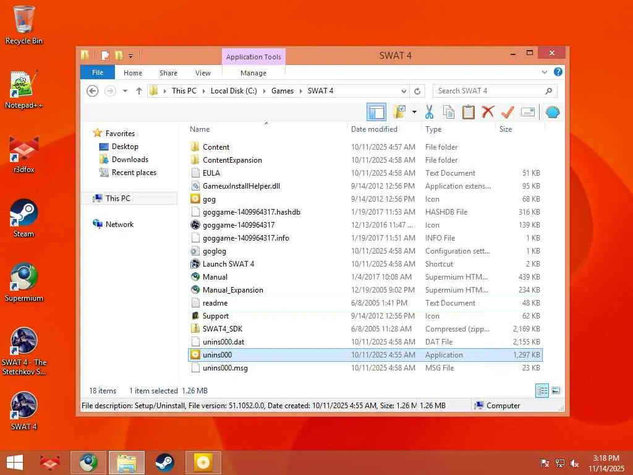
Task: Sort by Date modified column header
Action: tap(374, 129)
